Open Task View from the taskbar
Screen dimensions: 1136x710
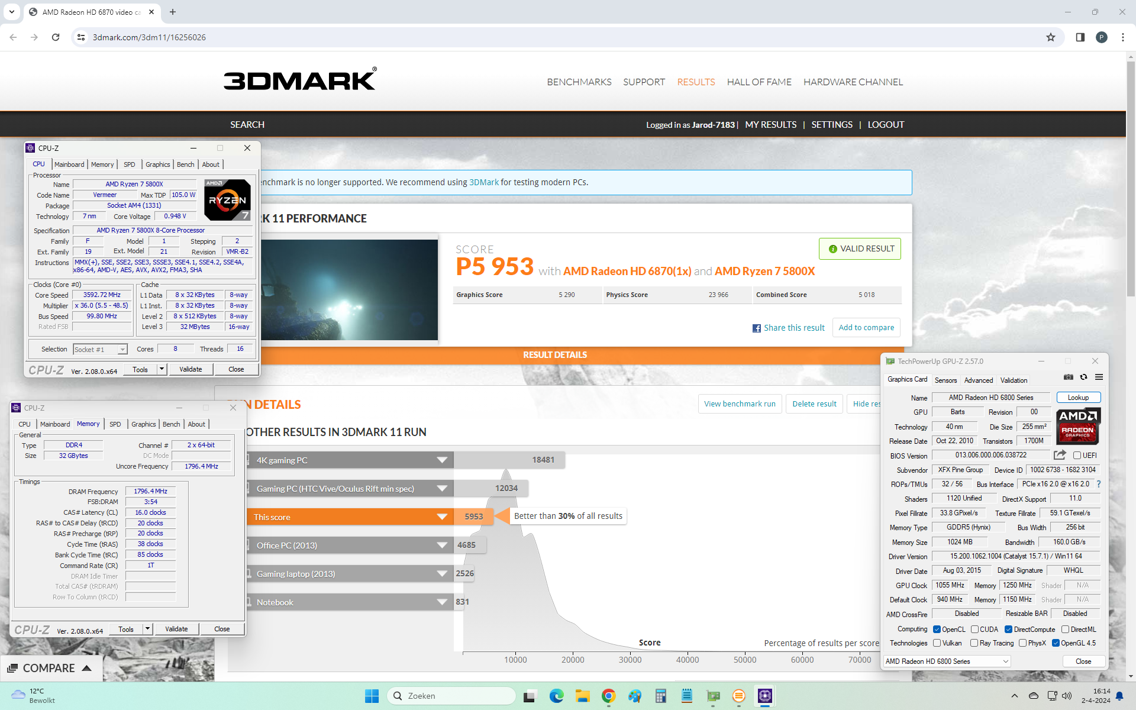tap(529, 696)
